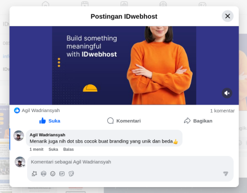
Task: Click the 1 menit timestamp
Action: tap(37, 149)
